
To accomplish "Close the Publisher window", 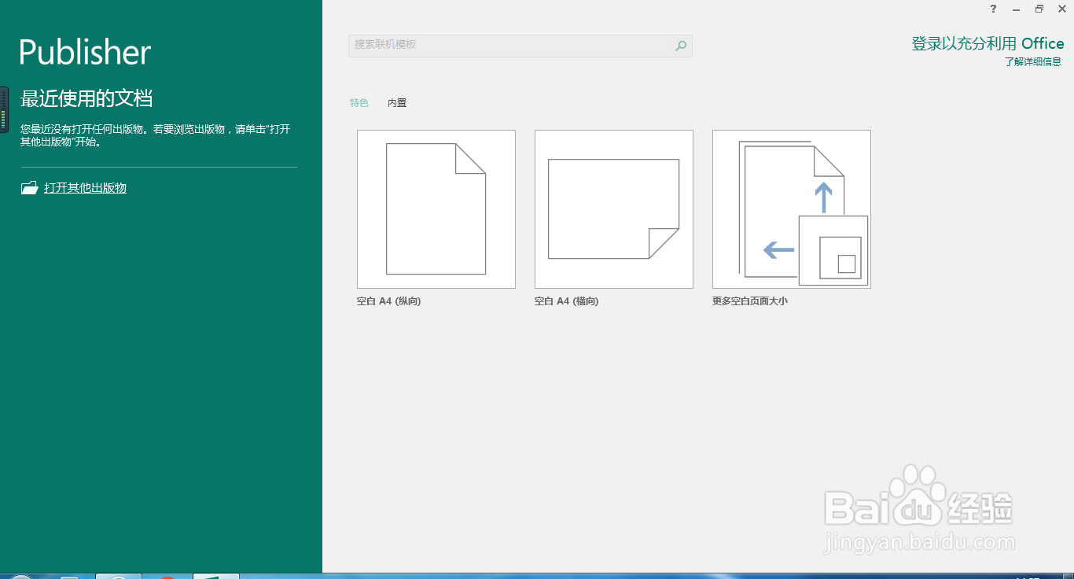I will 1061,9.
